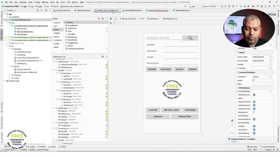Open the AppTheme dropdown
Image resolution: width=280 pixels, height=157 pixels.
point(154,18)
